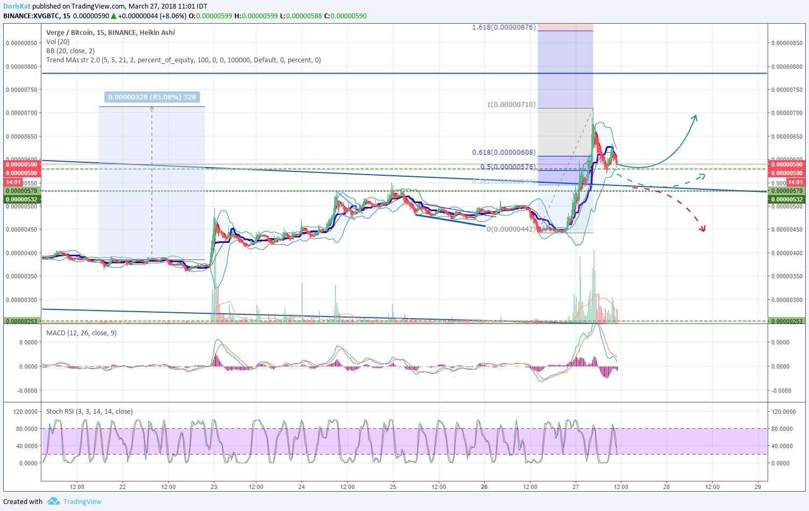The image size is (809, 511).
Task: Click the 'C:0.00000590' close value in header
Action: [x=345, y=16]
